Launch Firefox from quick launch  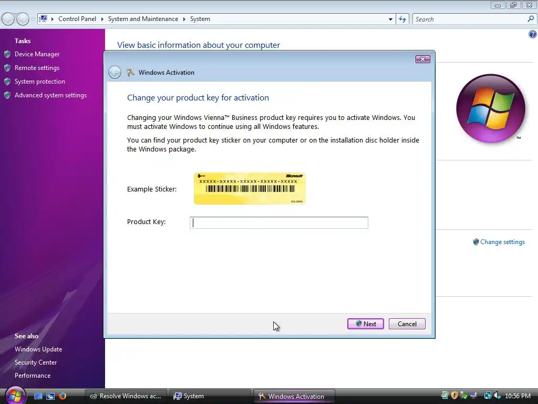coord(63,396)
